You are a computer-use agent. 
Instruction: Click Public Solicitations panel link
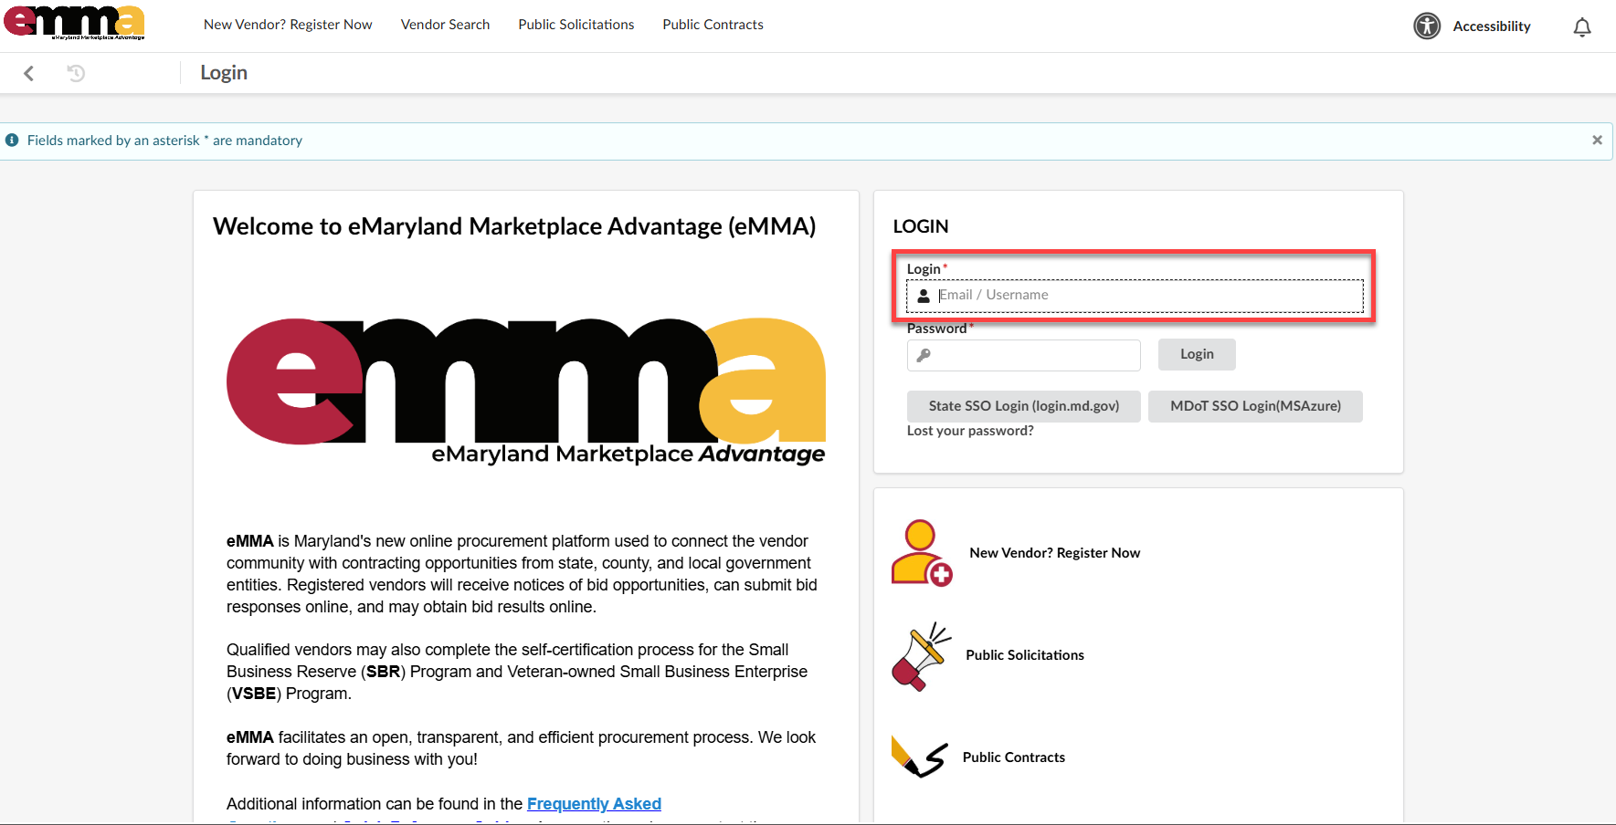tap(1025, 655)
